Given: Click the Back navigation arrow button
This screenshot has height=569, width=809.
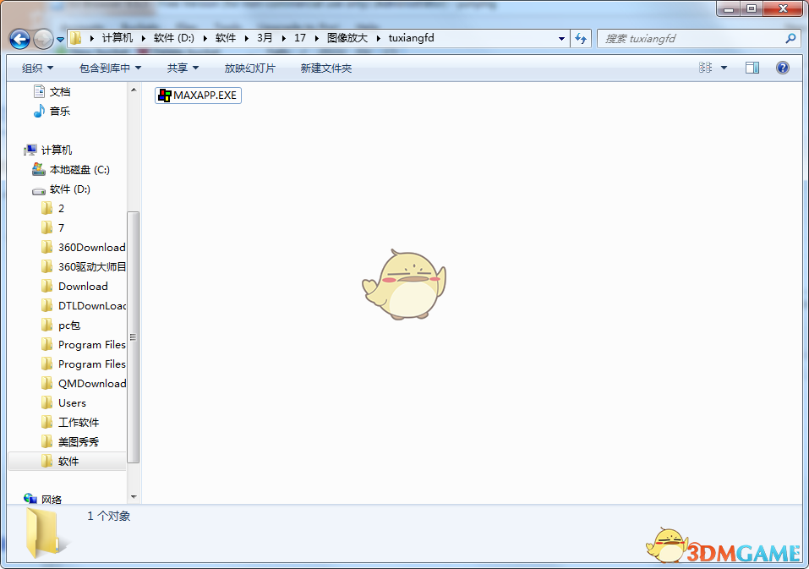Looking at the screenshot, I should [x=19, y=39].
